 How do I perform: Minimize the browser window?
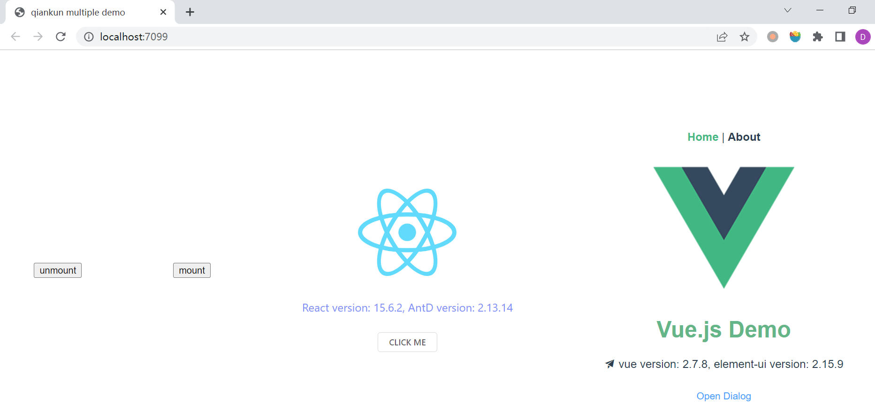[x=820, y=10]
